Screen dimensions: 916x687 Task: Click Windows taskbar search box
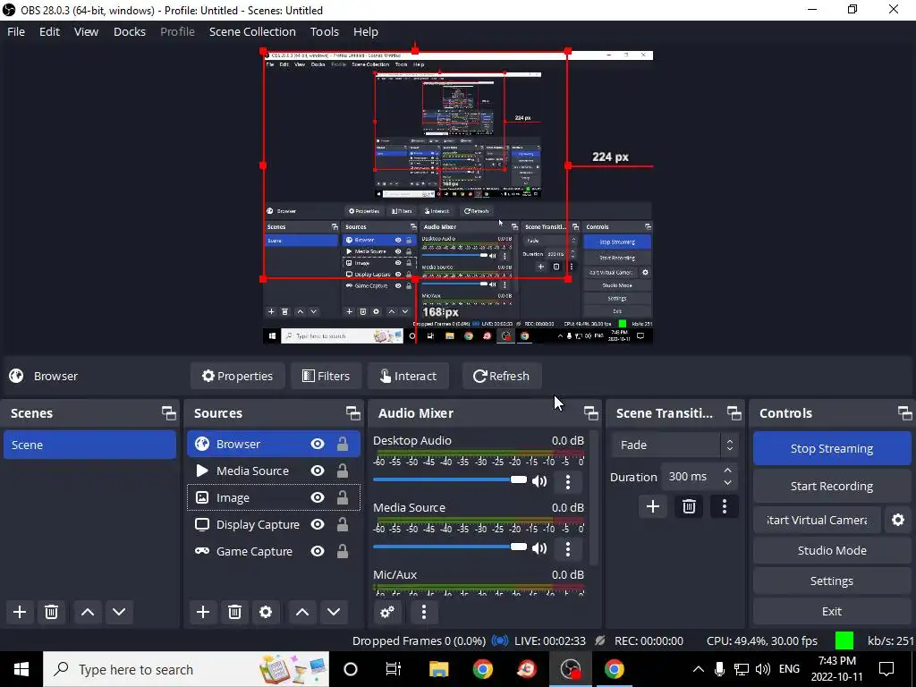tap(186, 669)
